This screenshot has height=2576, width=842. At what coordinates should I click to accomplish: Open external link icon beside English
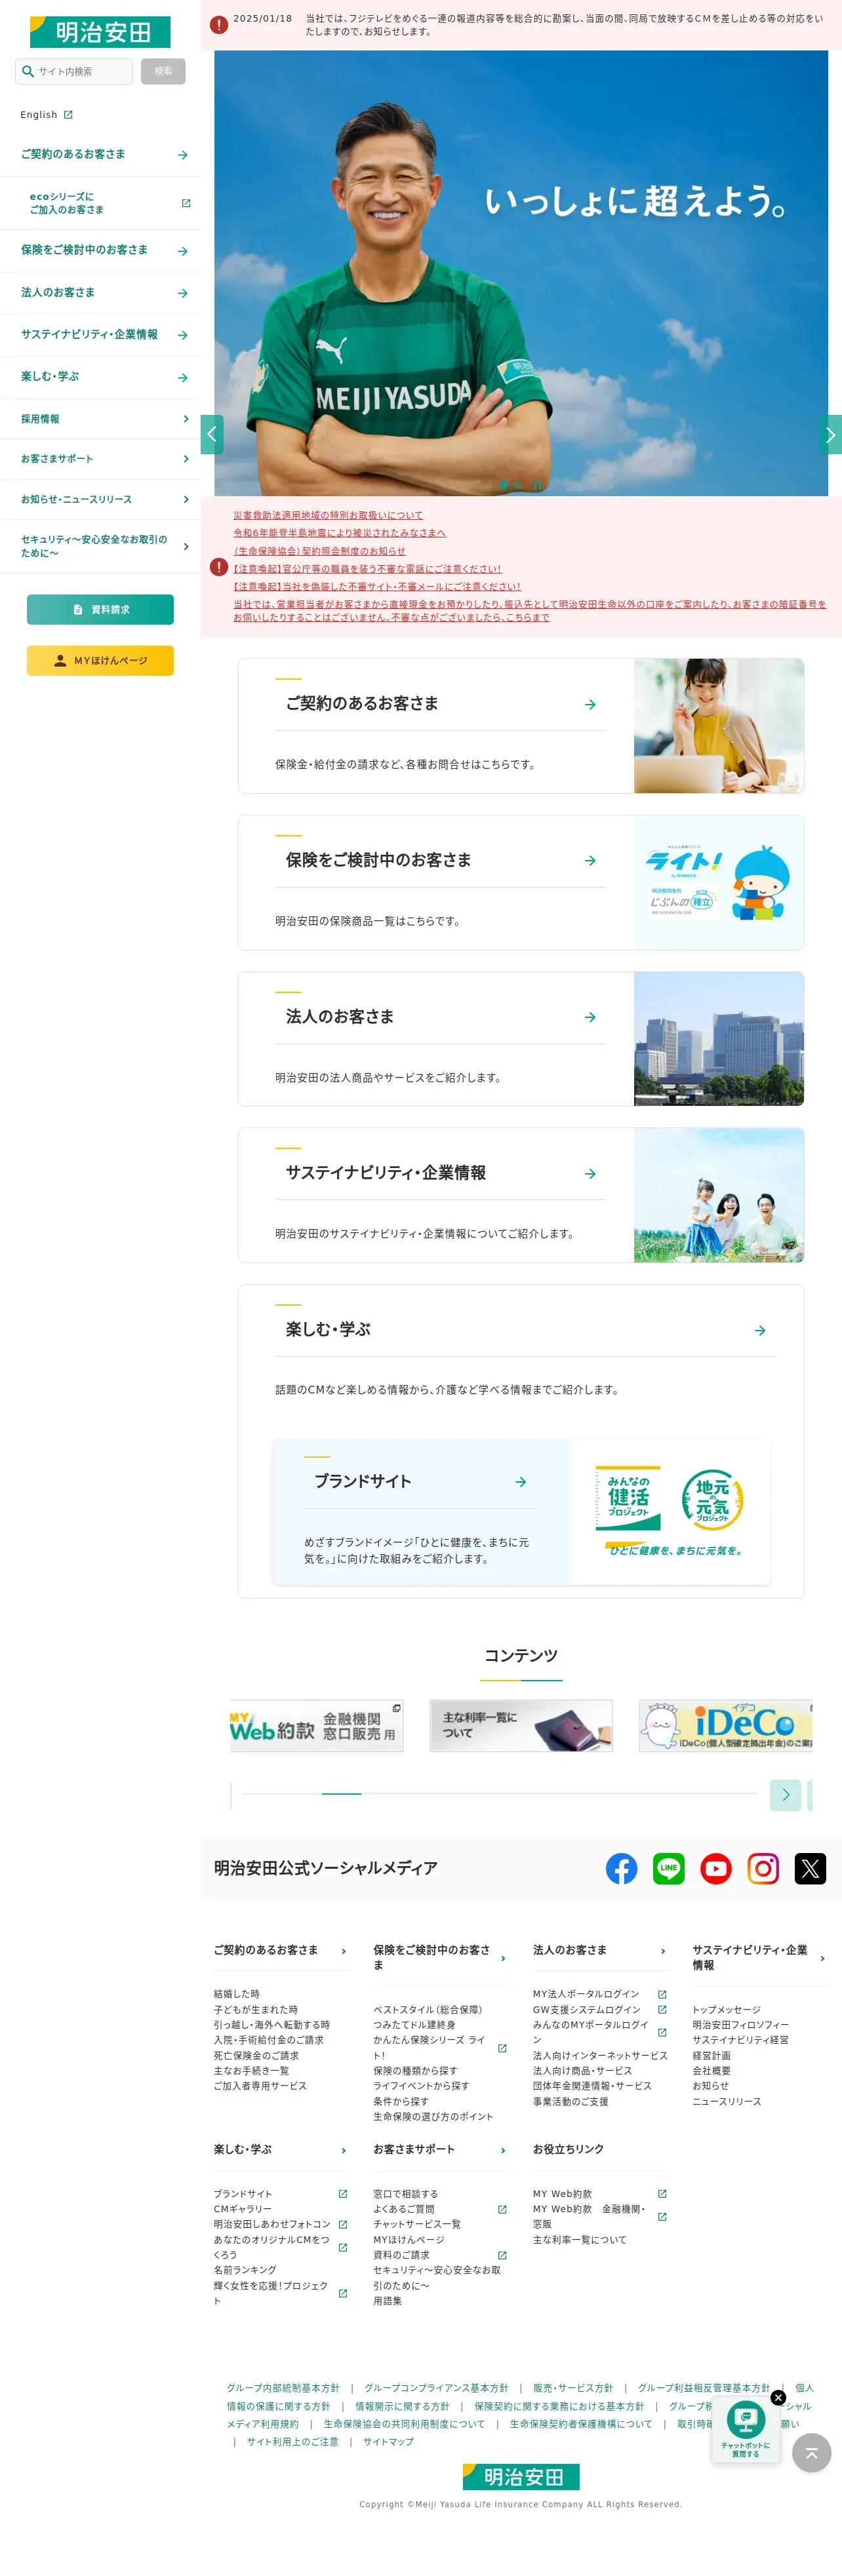coord(68,115)
